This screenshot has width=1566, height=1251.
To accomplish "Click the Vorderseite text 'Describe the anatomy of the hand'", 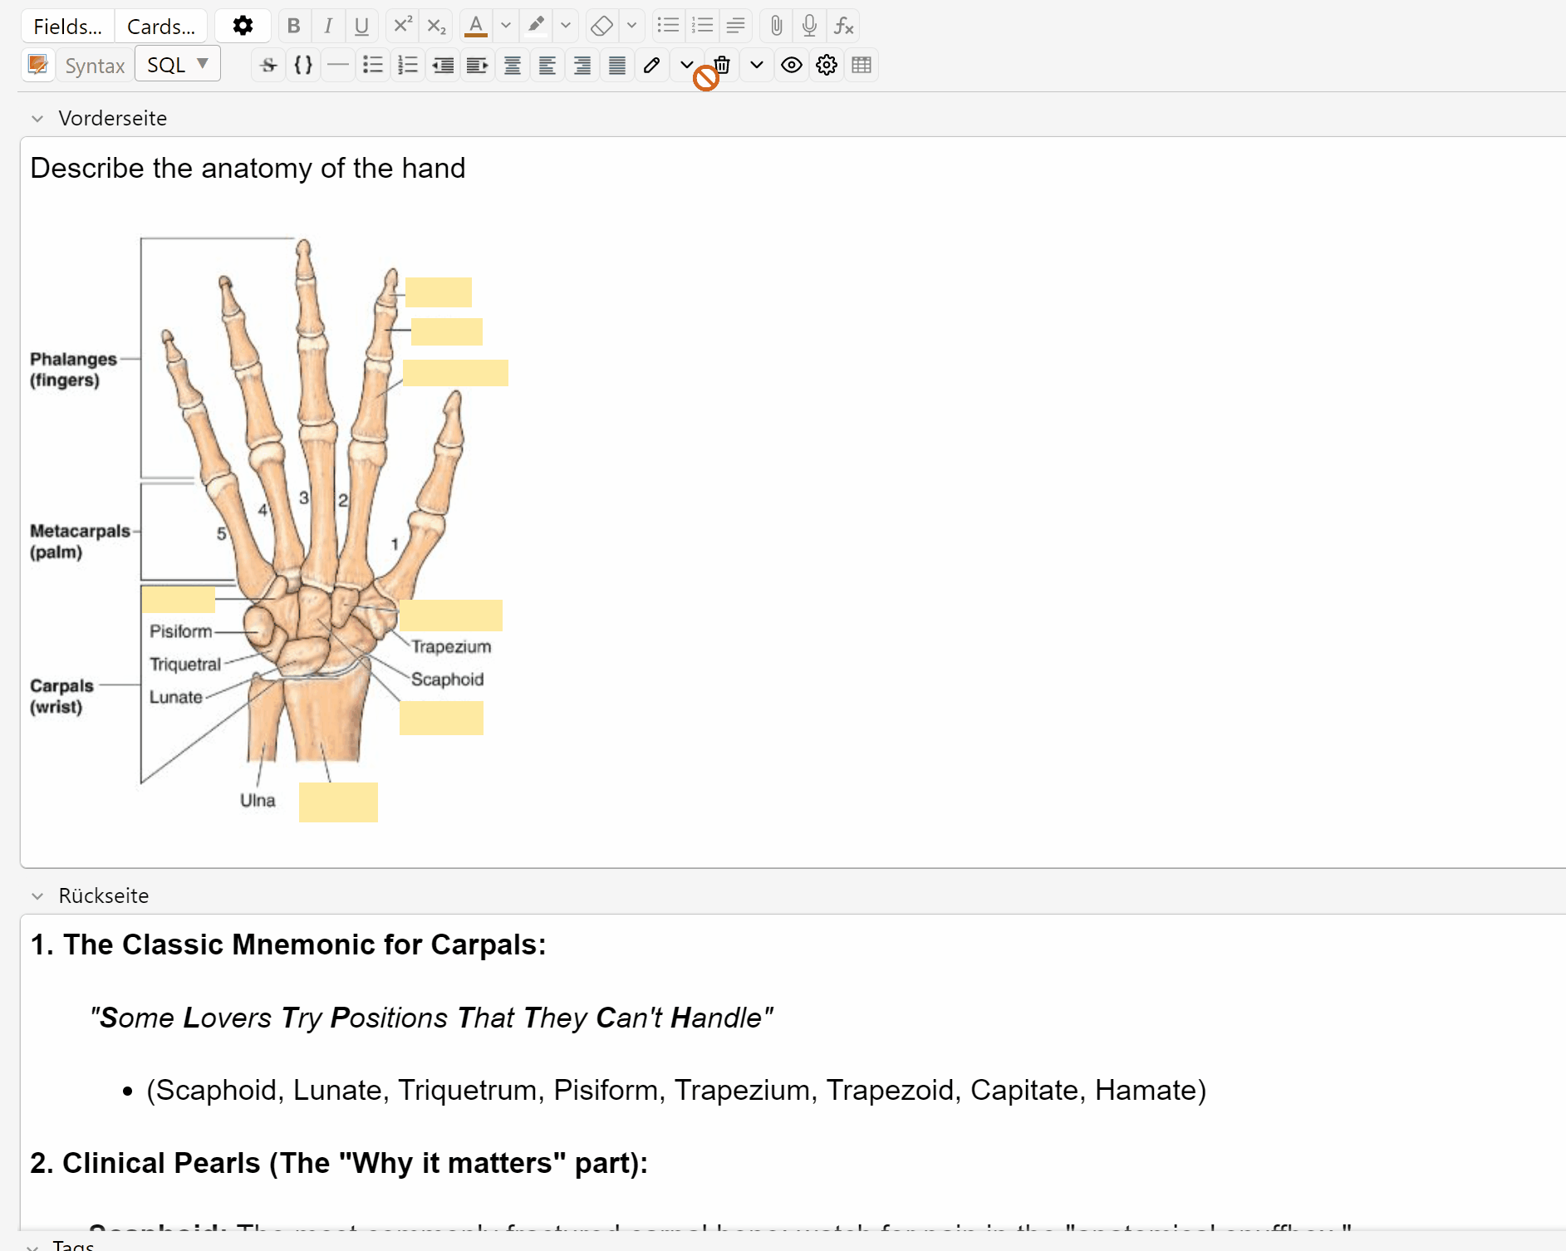I will pos(248,168).
